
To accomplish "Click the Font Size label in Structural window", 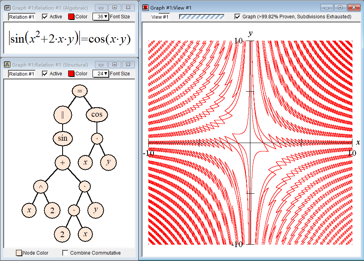I will pos(120,74).
